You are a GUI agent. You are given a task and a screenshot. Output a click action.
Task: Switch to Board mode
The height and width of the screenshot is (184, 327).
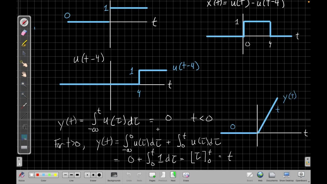click(250, 176)
